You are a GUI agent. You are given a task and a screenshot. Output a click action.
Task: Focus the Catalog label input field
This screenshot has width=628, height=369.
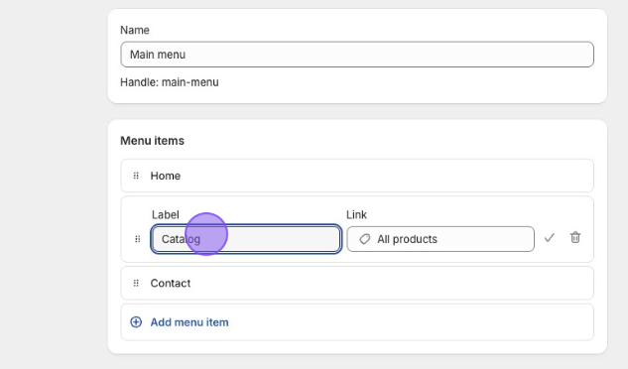(x=246, y=239)
